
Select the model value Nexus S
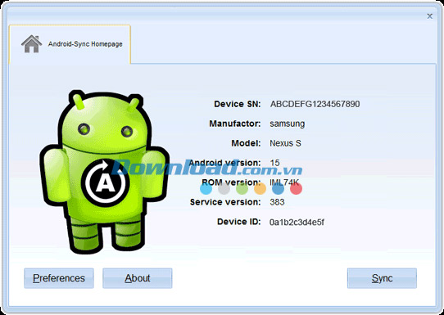(285, 143)
